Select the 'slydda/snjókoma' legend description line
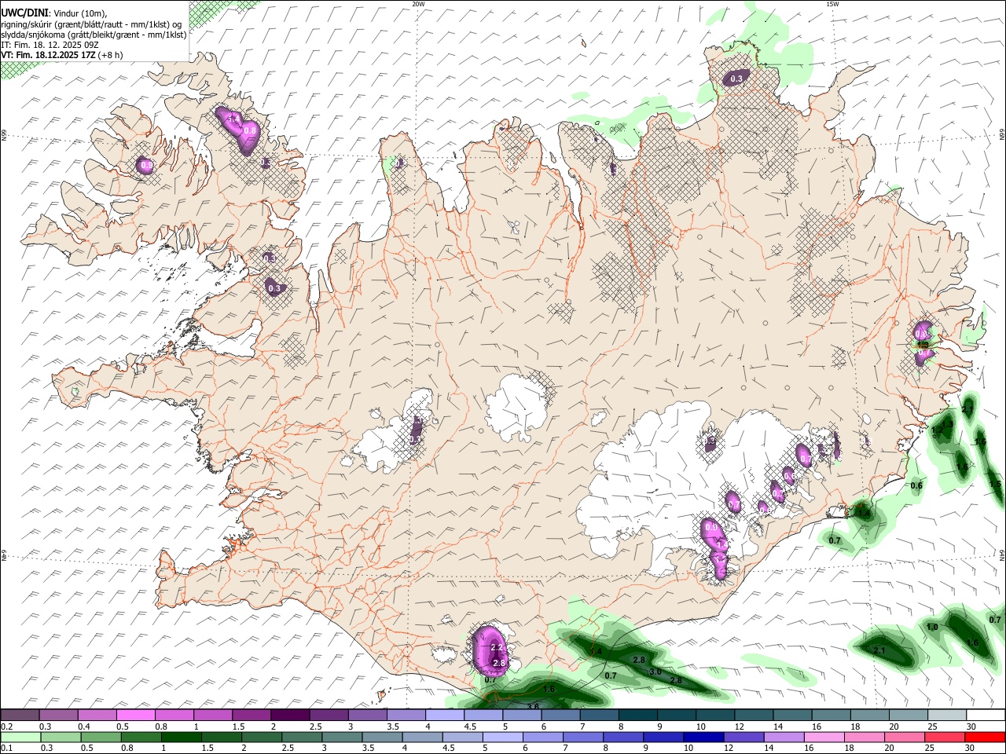 coord(94,35)
